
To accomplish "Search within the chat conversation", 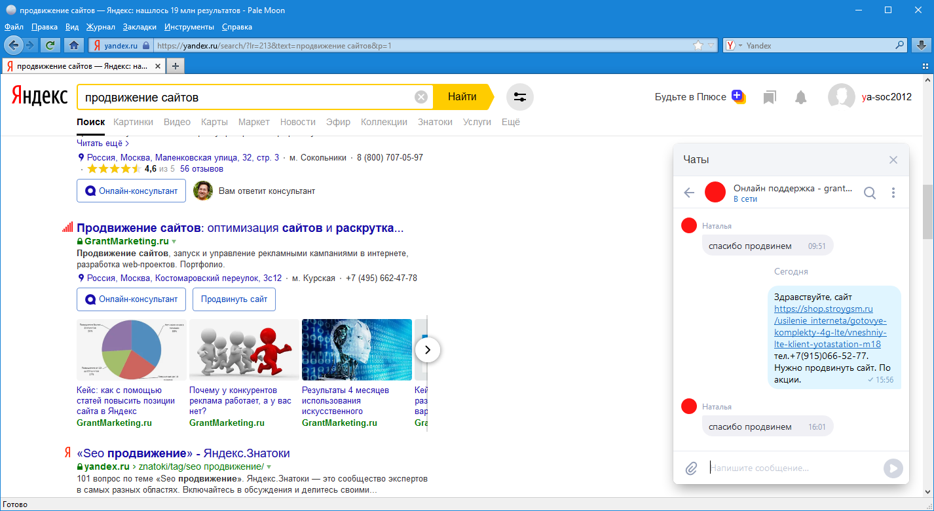I will point(870,193).
